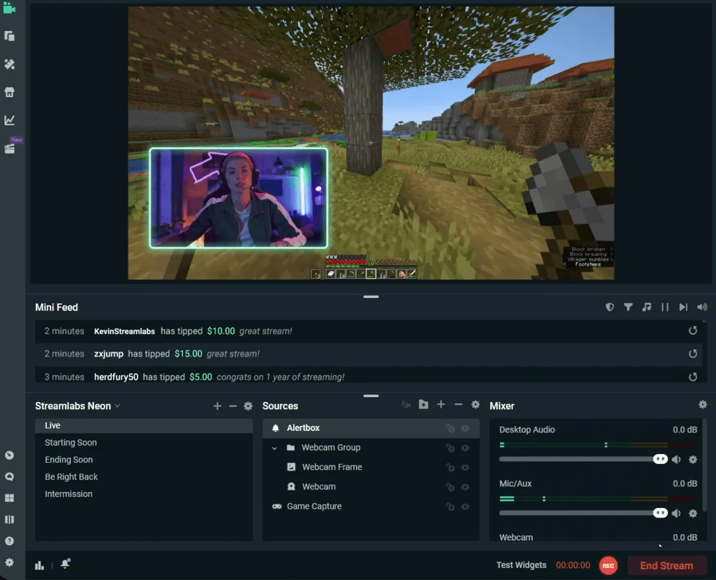This screenshot has width=716, height=580.
Task: Select the Alertbox source row
Action: (x=371, y=428)
